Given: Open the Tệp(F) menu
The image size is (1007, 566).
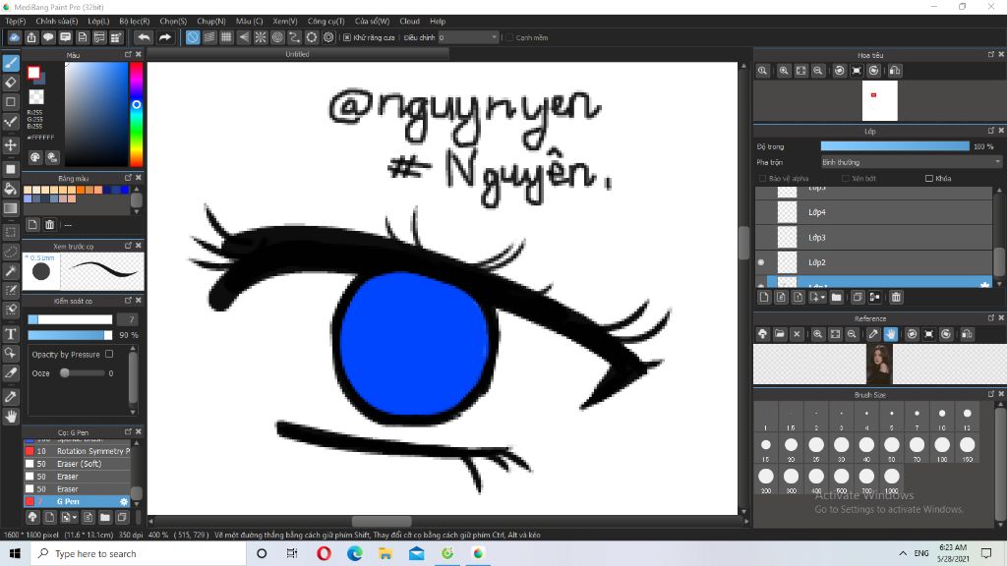Looking at the screenshot, I should 16,21.
